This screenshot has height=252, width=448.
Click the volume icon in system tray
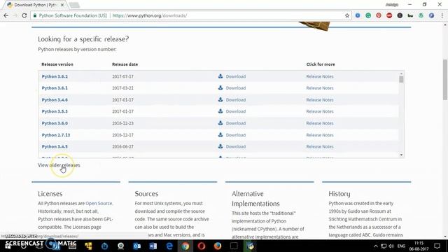(x=391, y=246)
